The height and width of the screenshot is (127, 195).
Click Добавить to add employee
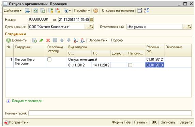coord(16,40)
